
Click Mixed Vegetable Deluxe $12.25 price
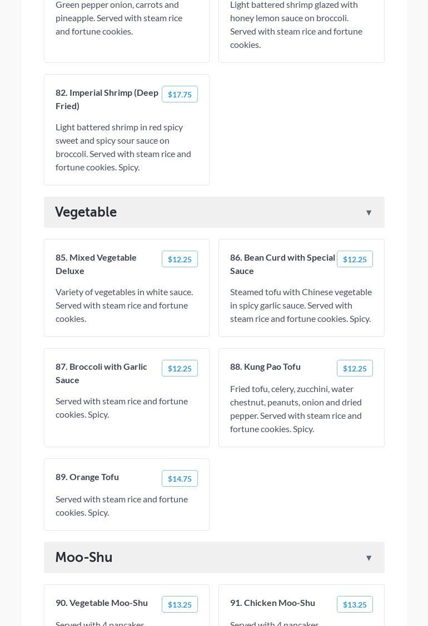coord(180,260)
